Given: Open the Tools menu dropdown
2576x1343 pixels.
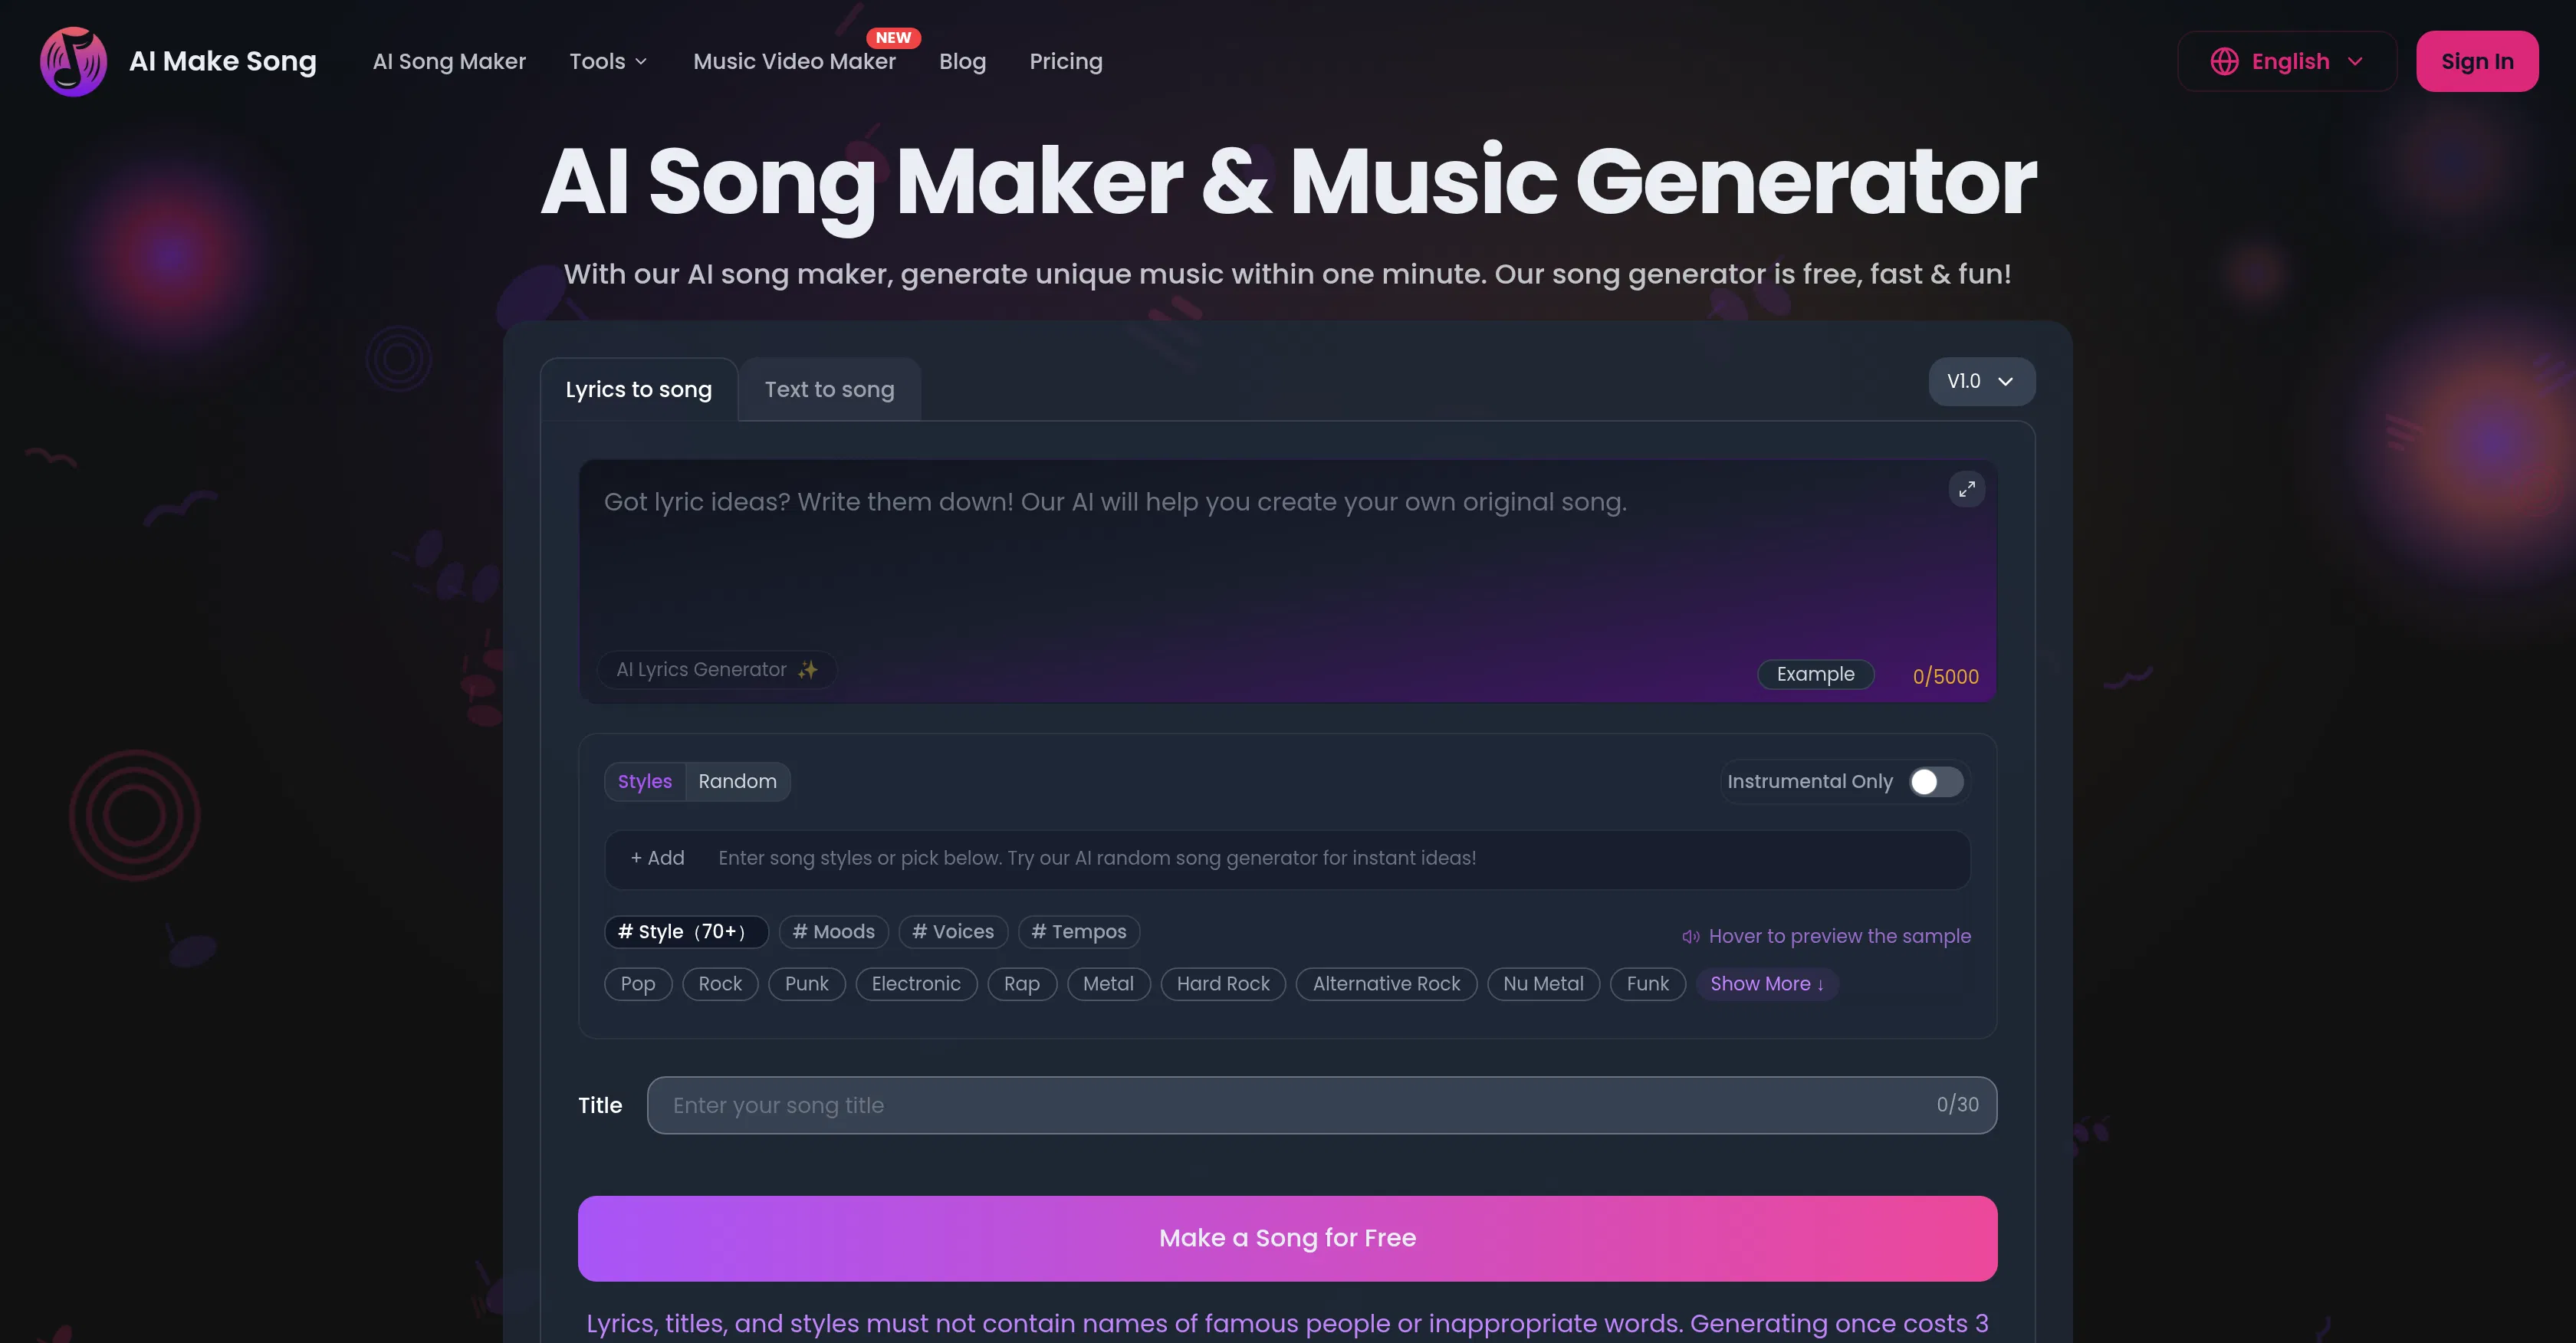Looking at the screenshot, I should click(609, 61).
